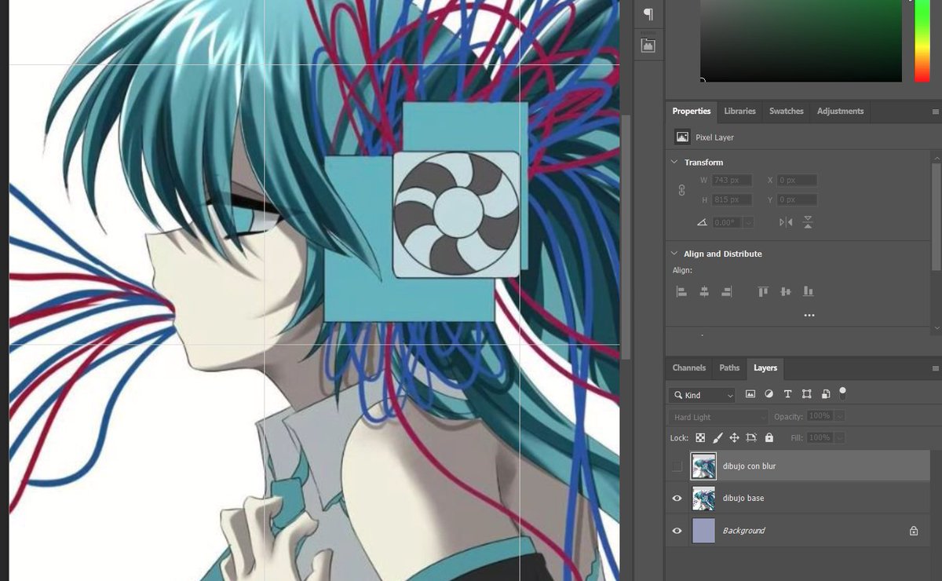
Task: Click the Properties panel vertical scrollbar
Action: coord(936,217)
